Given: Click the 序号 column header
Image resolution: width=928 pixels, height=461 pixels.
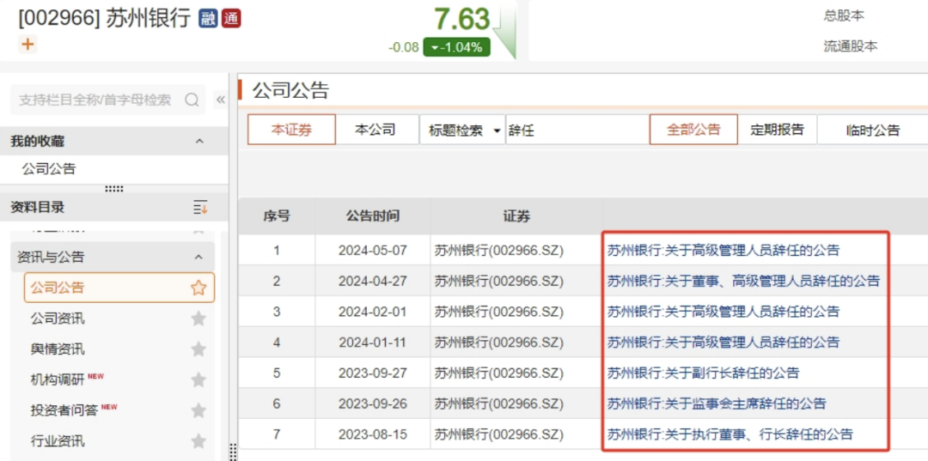Looking at the screenshot, I should 277,216.
